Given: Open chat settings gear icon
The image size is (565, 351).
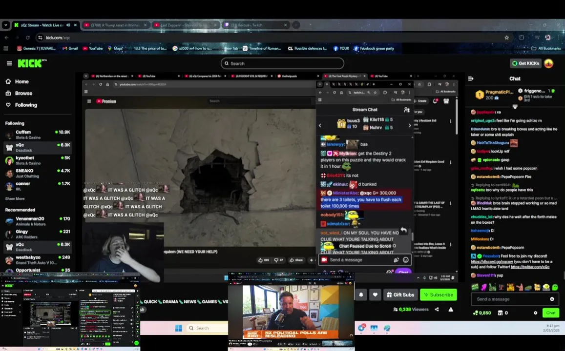Looking at the screenshot, I should [535, 313].
